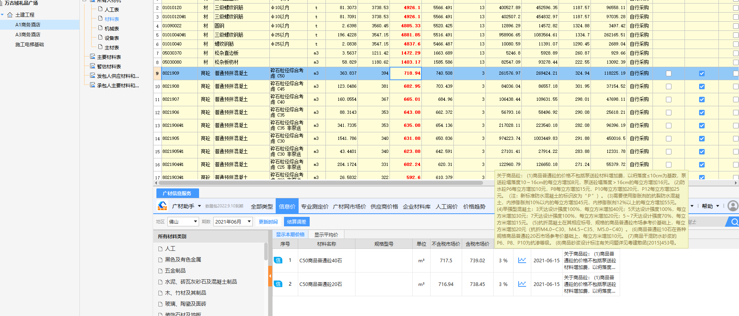This screenshot has height=316, width=739.
Task: Click price cell 718.94 in row 9
Action: point(406,73)
